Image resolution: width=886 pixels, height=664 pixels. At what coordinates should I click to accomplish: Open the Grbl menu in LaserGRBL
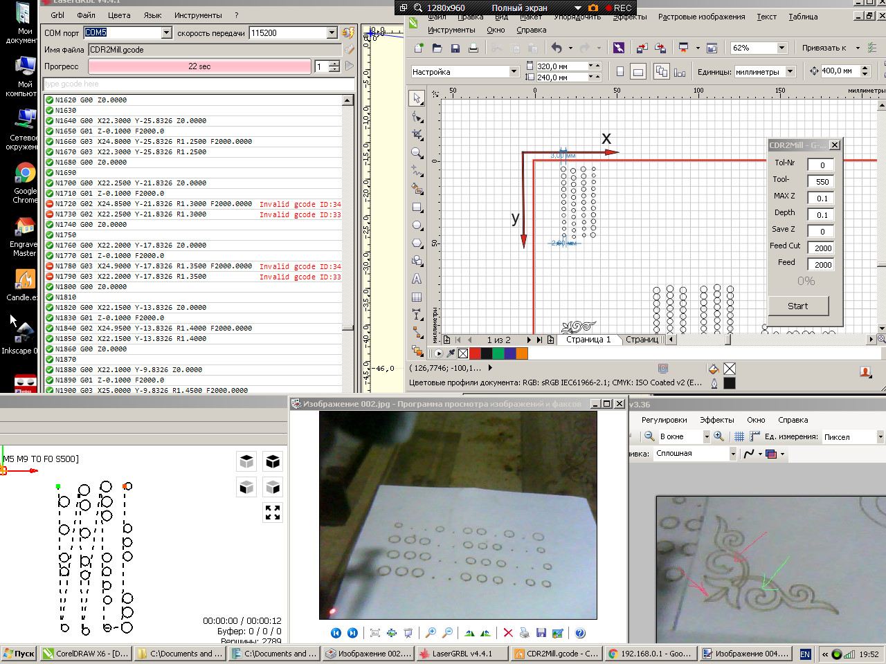[x=57, y=15]
